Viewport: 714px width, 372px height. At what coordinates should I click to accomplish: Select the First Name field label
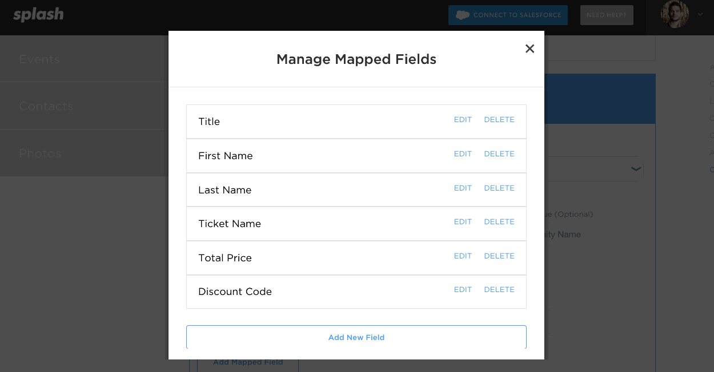point(226,156)
